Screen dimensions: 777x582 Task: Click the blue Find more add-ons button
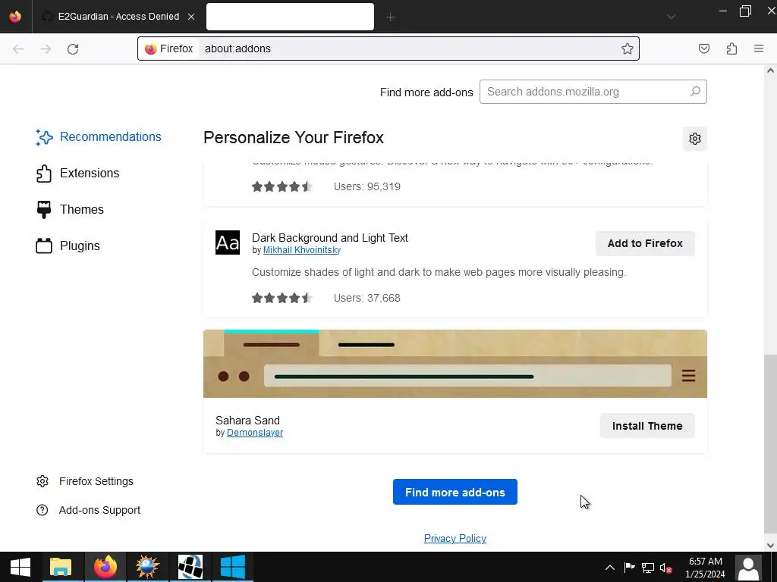coord(455,492)
